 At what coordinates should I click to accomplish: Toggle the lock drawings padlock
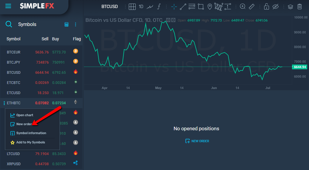click(x=267, y=7)
